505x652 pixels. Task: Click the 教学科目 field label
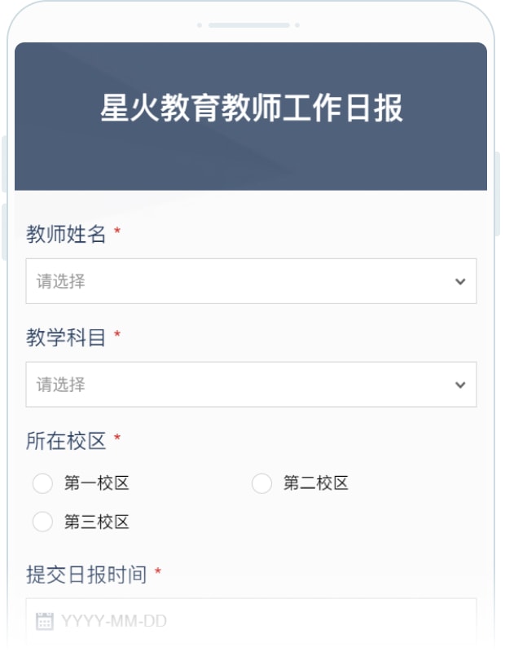(x=66, y=338)
